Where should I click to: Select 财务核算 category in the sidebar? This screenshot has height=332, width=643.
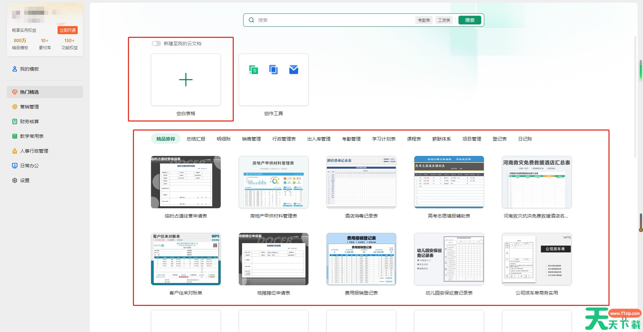coord(29,121)
